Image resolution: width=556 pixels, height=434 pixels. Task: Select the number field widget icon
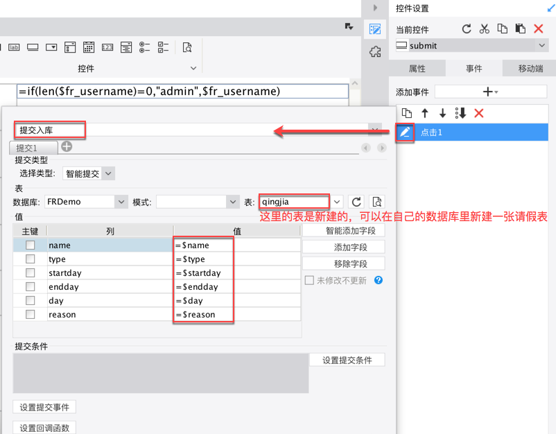tap(107, 47)
